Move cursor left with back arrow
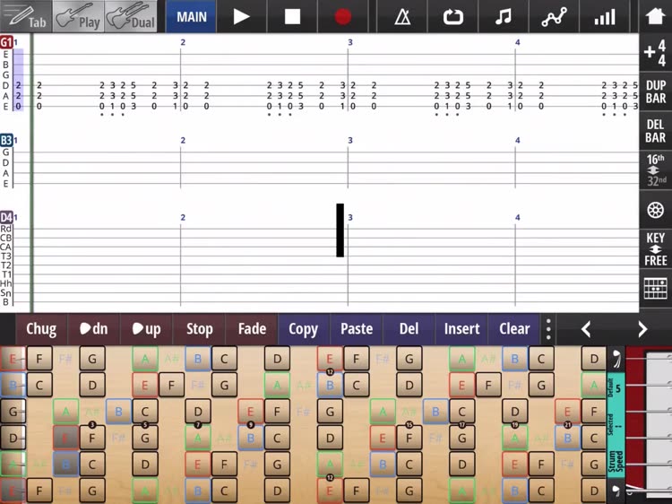 (586, 329)
